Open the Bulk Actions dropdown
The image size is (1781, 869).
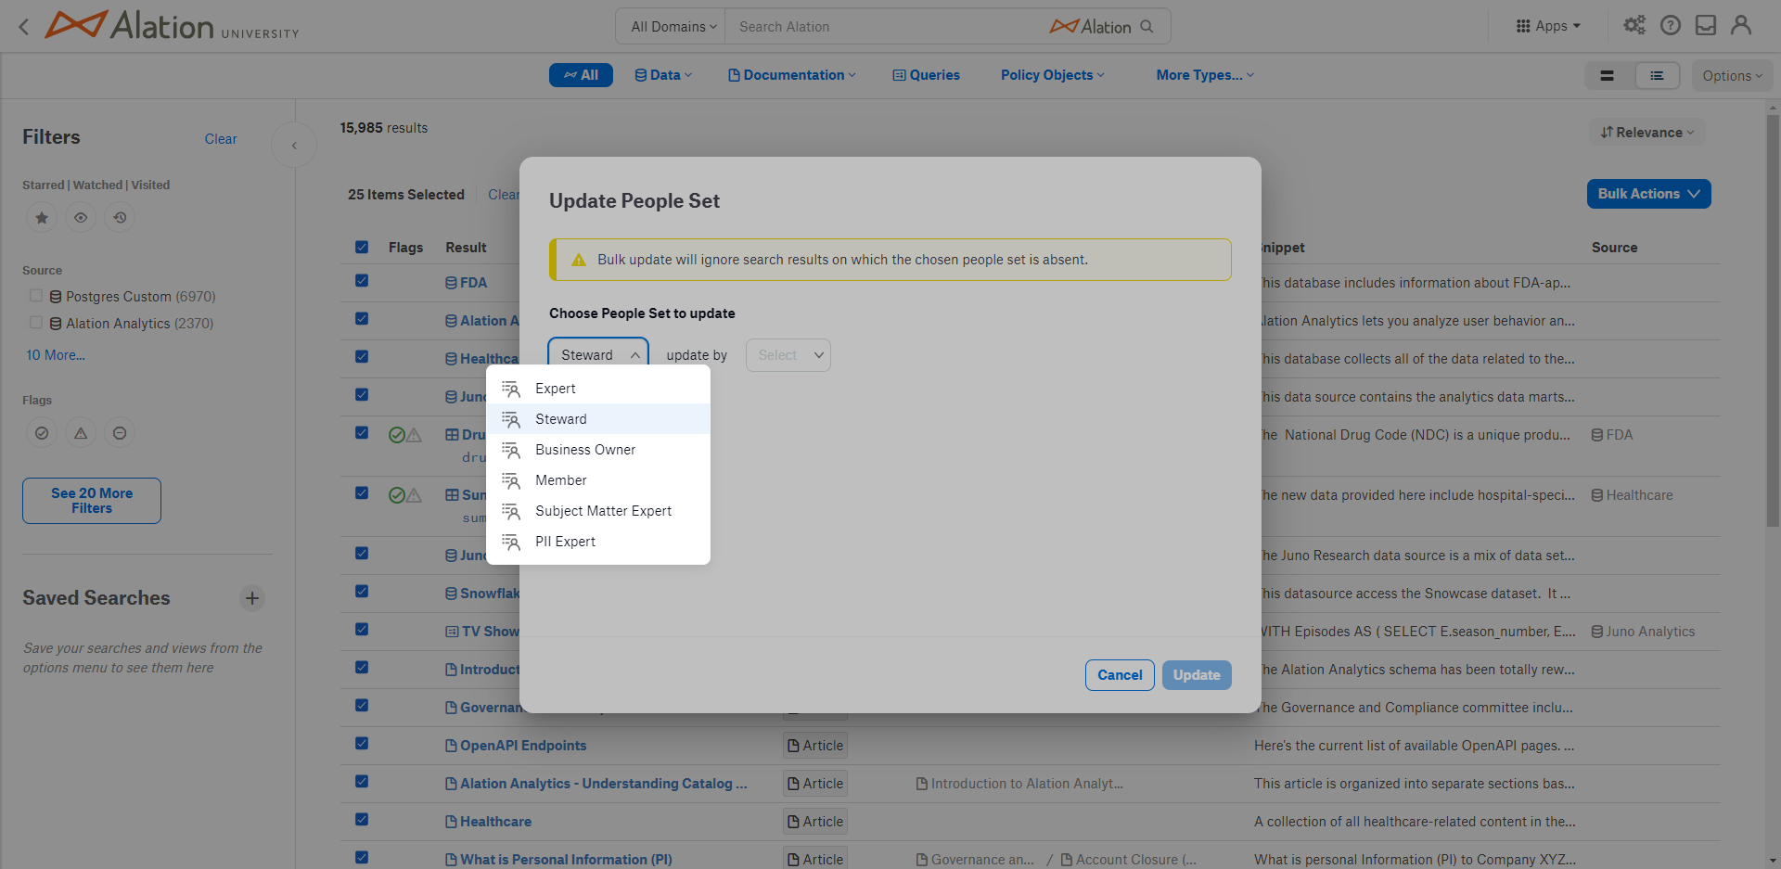(x=1648, y=194)
